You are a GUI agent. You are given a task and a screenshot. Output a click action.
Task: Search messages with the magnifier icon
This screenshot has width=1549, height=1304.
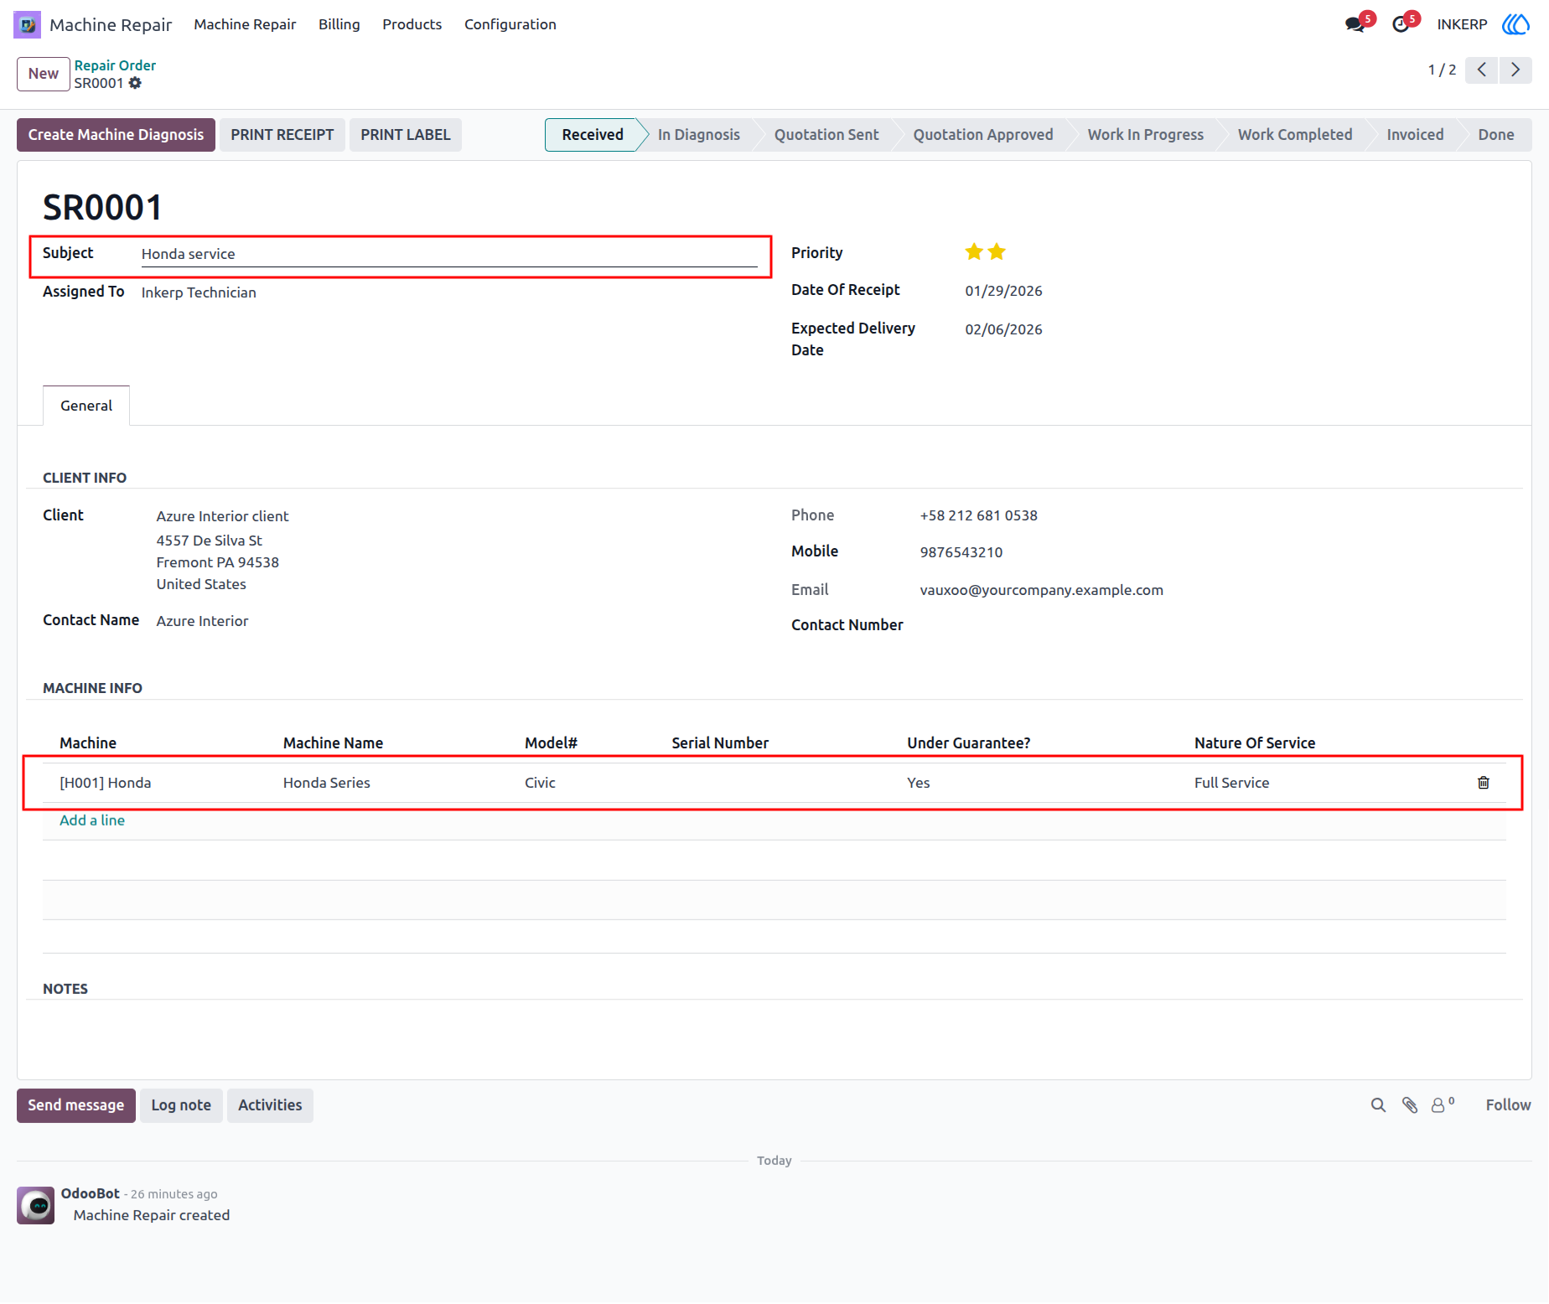(1378, 1105)
